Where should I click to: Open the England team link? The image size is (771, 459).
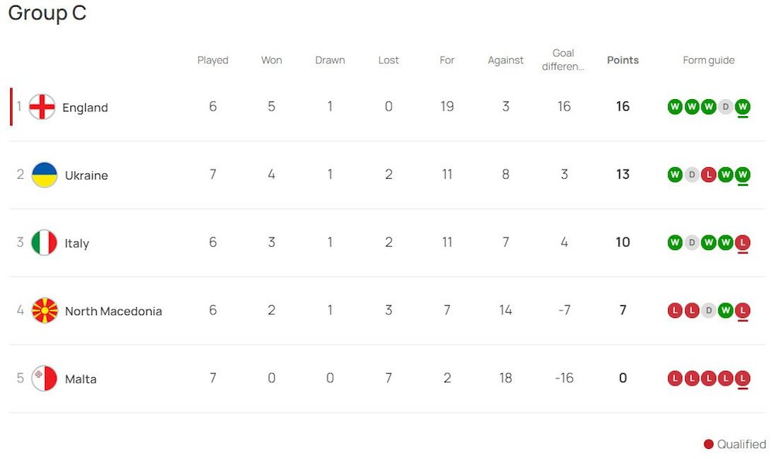click(85, 108)
